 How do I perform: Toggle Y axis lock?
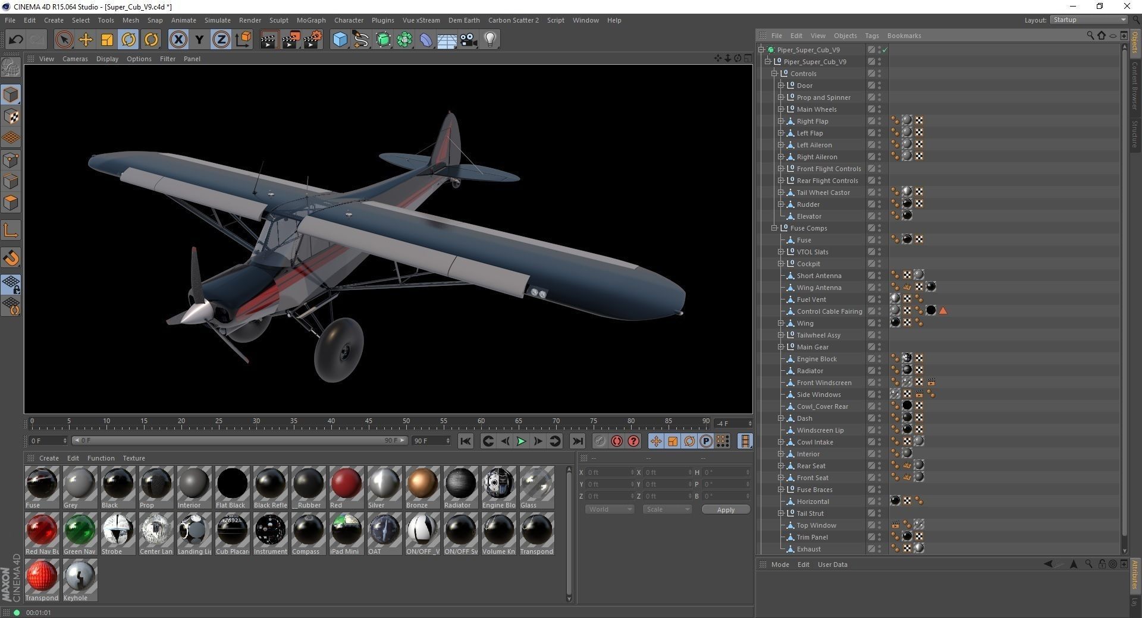(x=199, y=40)
